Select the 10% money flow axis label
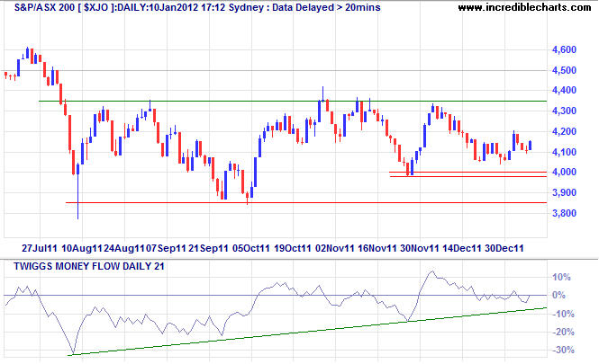Image resolution: width=599 pixels, height=364 pixels. [561, 277]
